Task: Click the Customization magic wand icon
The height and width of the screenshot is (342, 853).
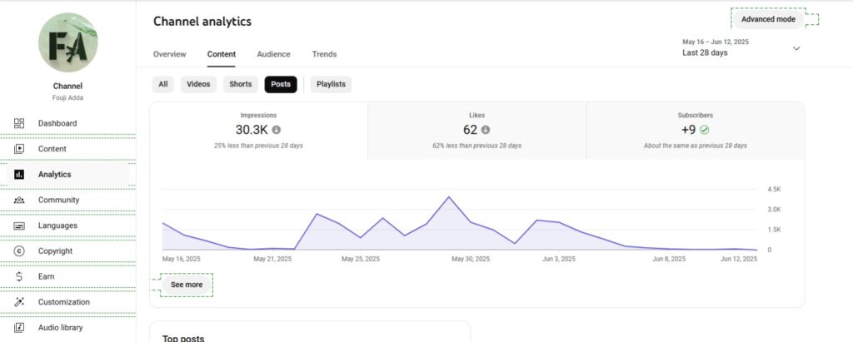Action: [x=19, y=302]
